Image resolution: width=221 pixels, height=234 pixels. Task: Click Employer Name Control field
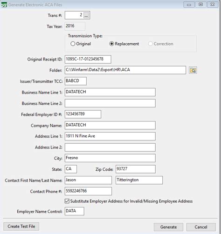(75, 211)
